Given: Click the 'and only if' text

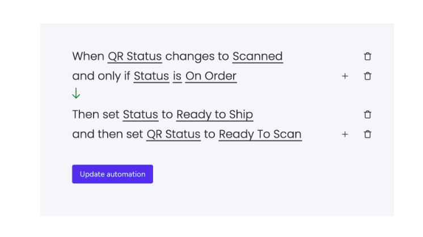Looking at the screenshot, I should (x=101, y=76).
